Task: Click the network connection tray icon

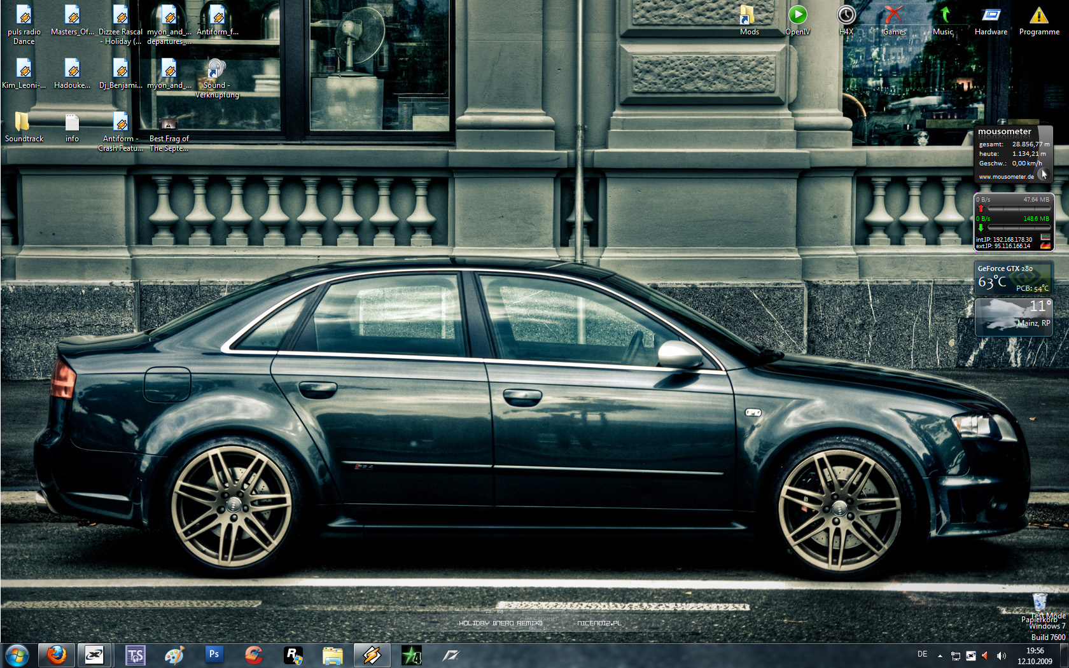Action: 955,655
